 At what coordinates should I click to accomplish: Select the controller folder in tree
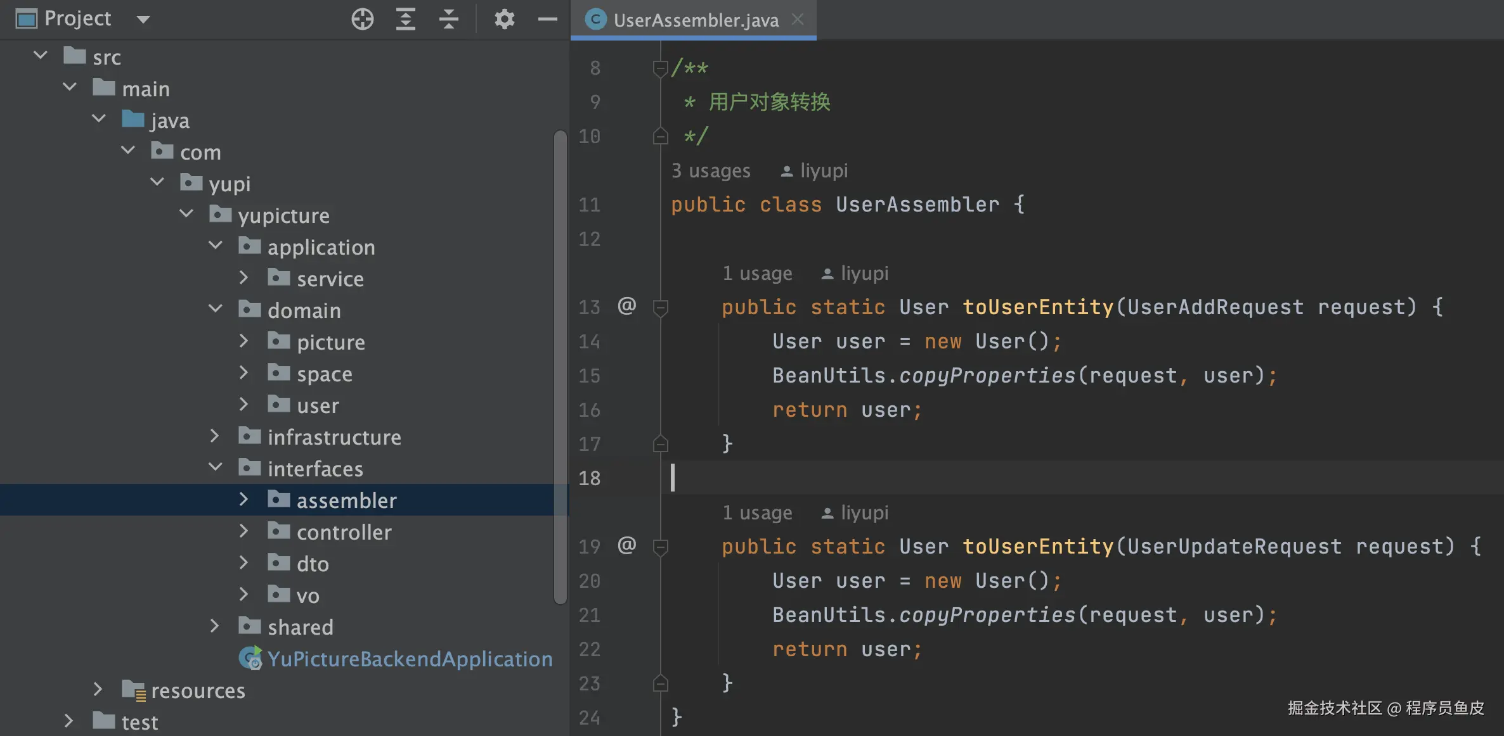344,532
